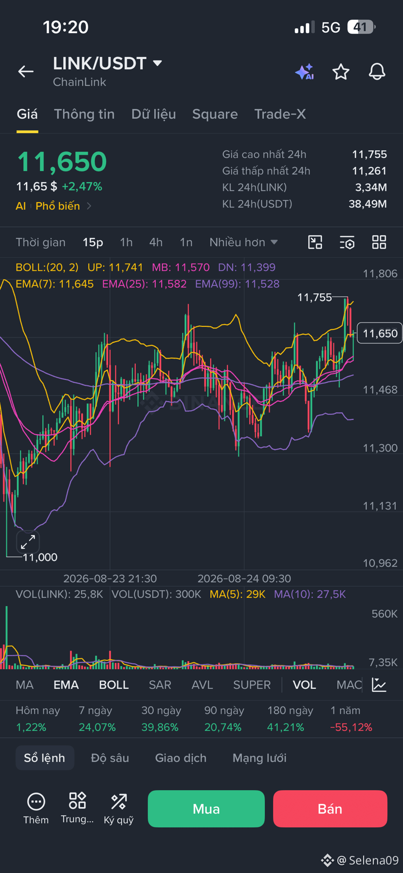
Task: Switch to the Thông tin tab
Action: point(84,114)
